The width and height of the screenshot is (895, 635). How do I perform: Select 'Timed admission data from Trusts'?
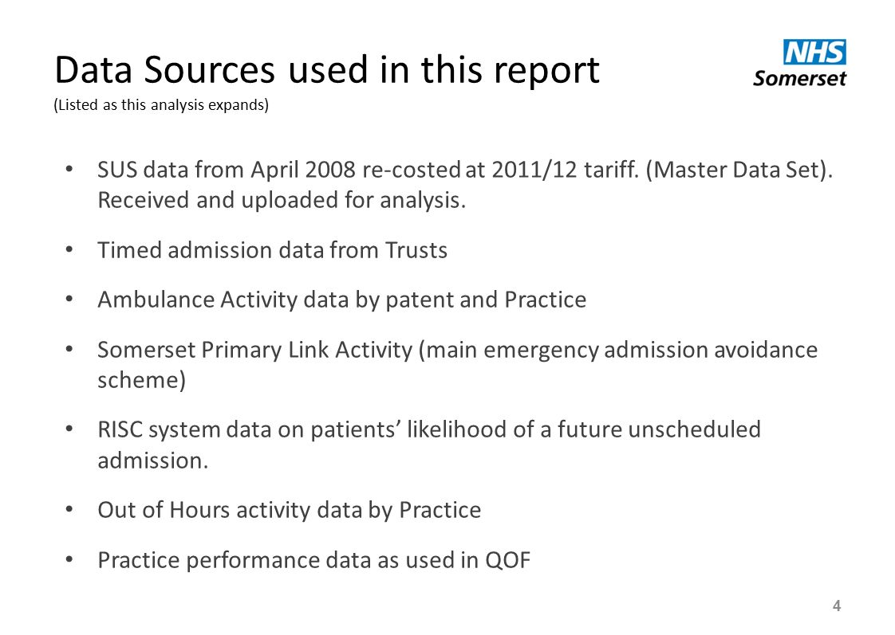(x=272, y=250)
